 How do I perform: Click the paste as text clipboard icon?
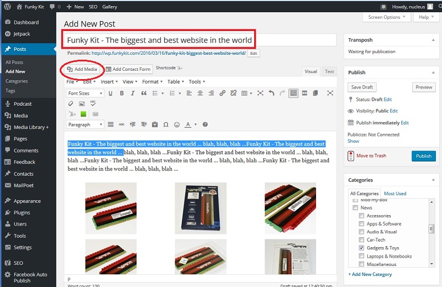(x=155, y=124)
